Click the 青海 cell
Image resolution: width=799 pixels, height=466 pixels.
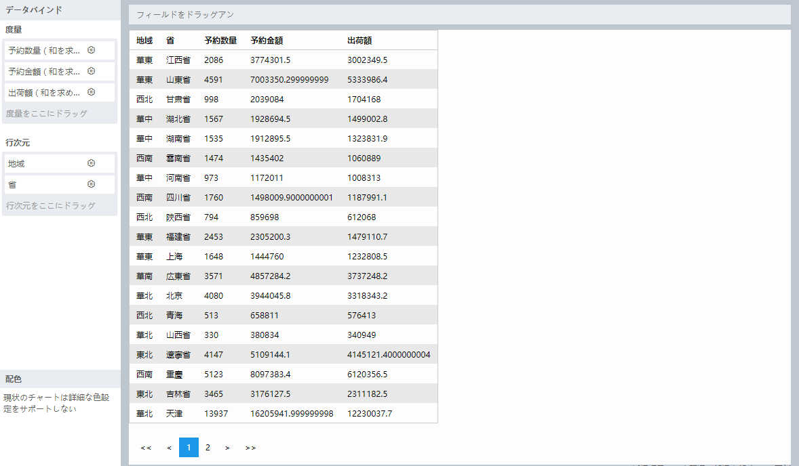point(174,316)
